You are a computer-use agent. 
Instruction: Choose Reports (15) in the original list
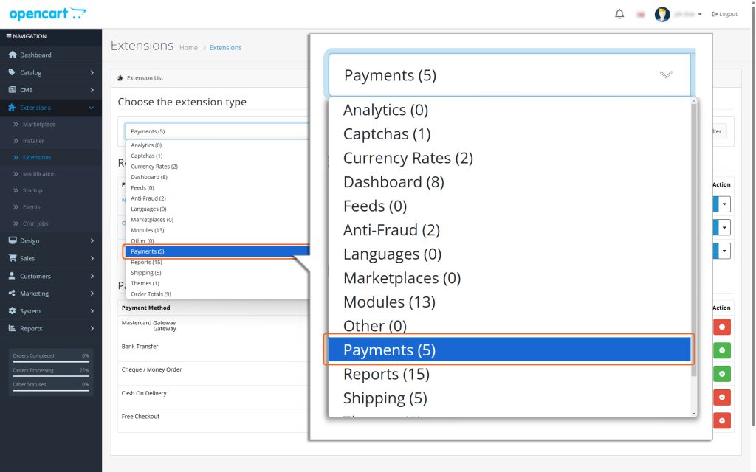(146, 262)
